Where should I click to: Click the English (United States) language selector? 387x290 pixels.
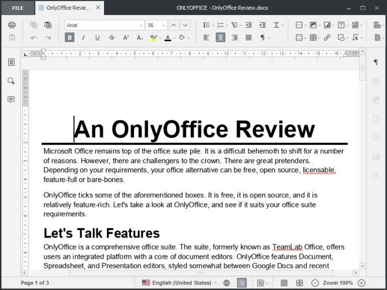click(179, 283)
